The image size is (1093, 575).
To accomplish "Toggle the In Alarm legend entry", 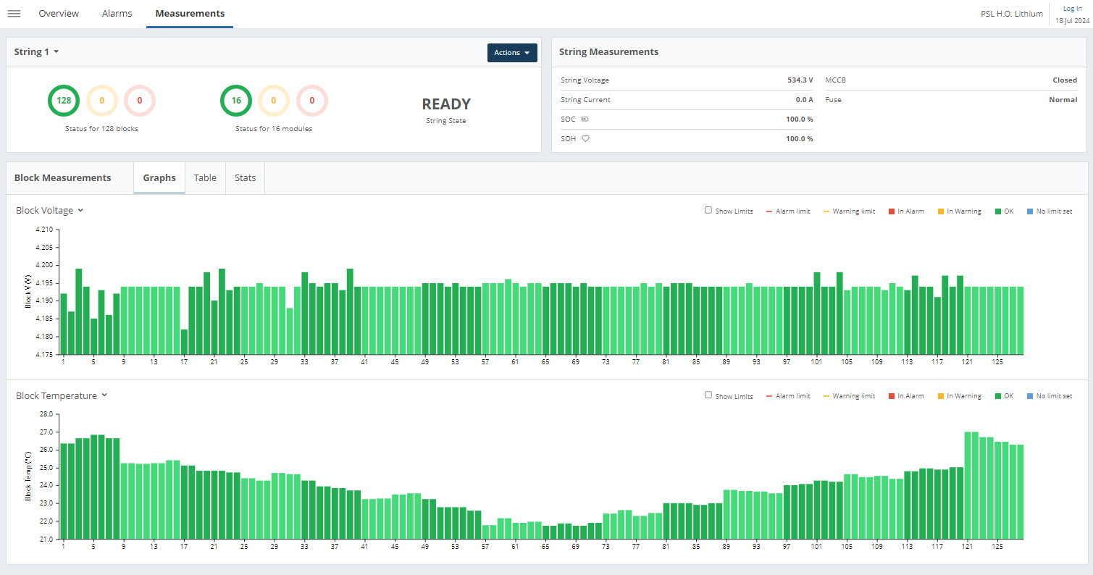I will pyautogui.click(x=906, y=211).
